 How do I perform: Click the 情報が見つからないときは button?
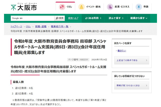[x=132, y=86]
